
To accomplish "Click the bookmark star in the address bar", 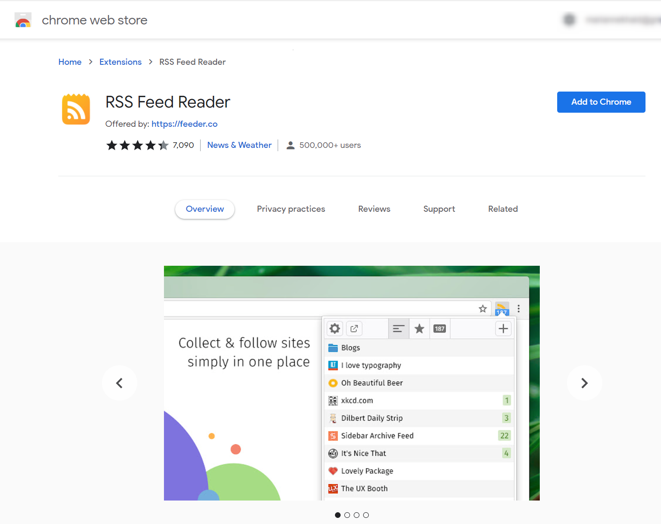I will [x=482, y=308].
